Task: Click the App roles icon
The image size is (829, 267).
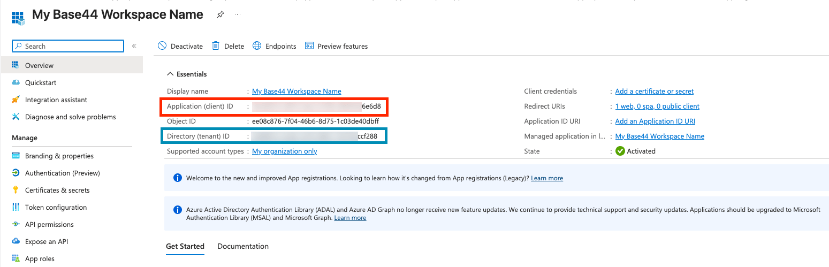Action: click(16, 258)
